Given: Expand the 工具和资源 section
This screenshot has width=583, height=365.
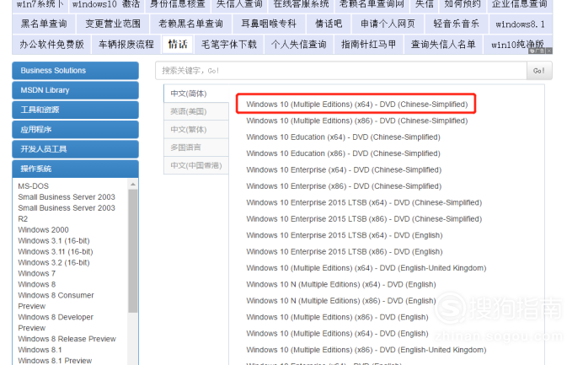Looking at the screenshot, I should coord(76,110).
